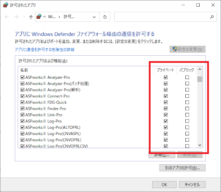Click the パブリック column header
Viewport: 221px width, 192px height.
point(186,70)
